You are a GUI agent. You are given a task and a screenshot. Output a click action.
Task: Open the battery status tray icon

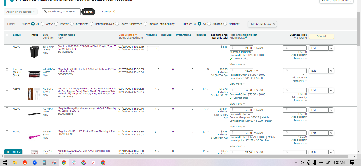click(x=321, y=163)
